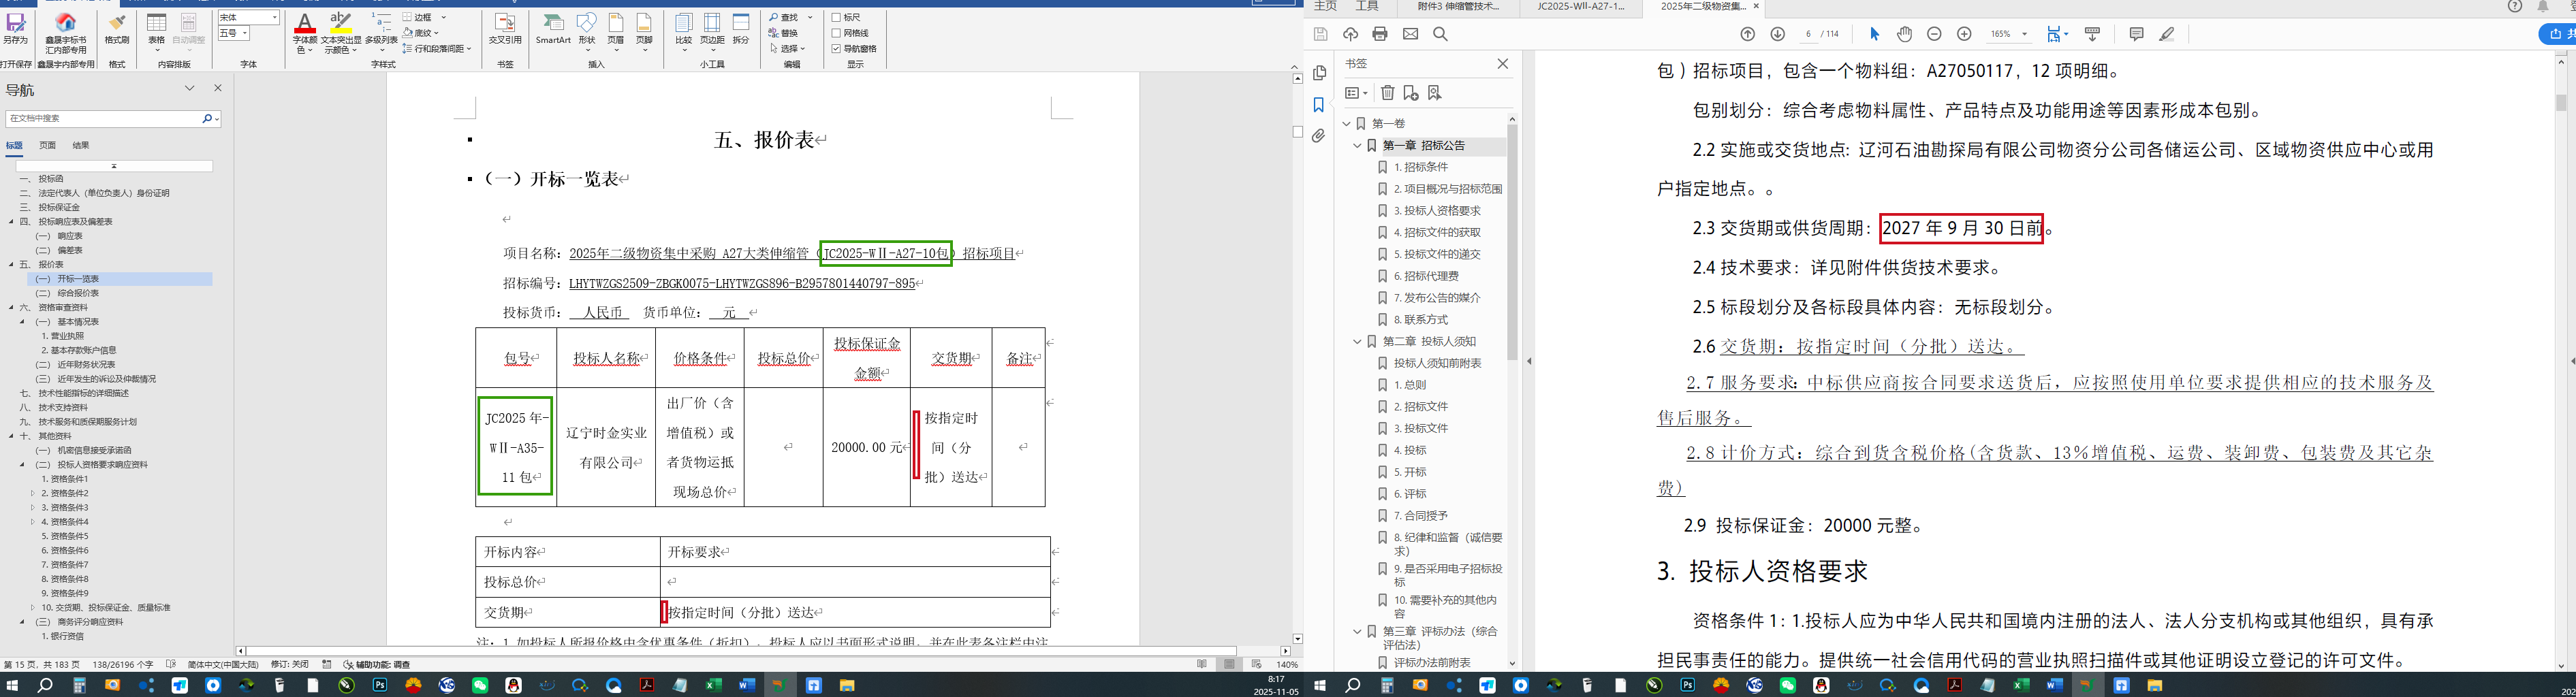Click the add comment icon in PDF toolbar
The width and height of the screenshot is (2576, 697).
coord(2136,34)
